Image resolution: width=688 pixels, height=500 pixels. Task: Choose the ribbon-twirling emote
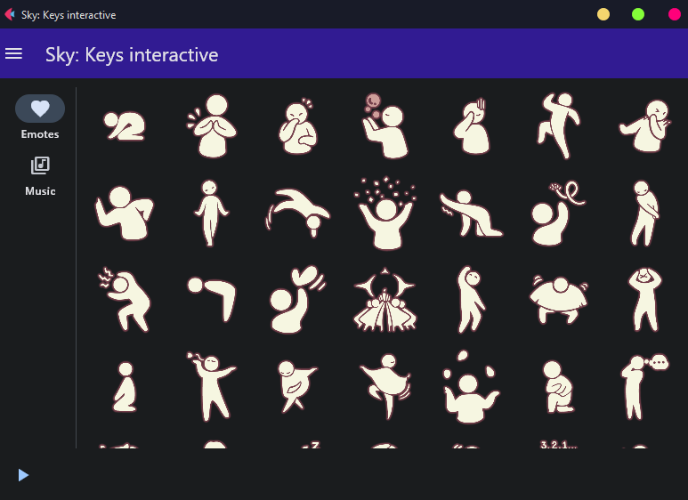pos(559,214)
